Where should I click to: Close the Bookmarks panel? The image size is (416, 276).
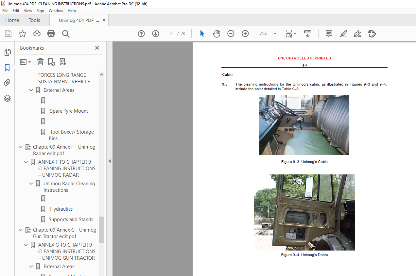[x=97, y=48]
